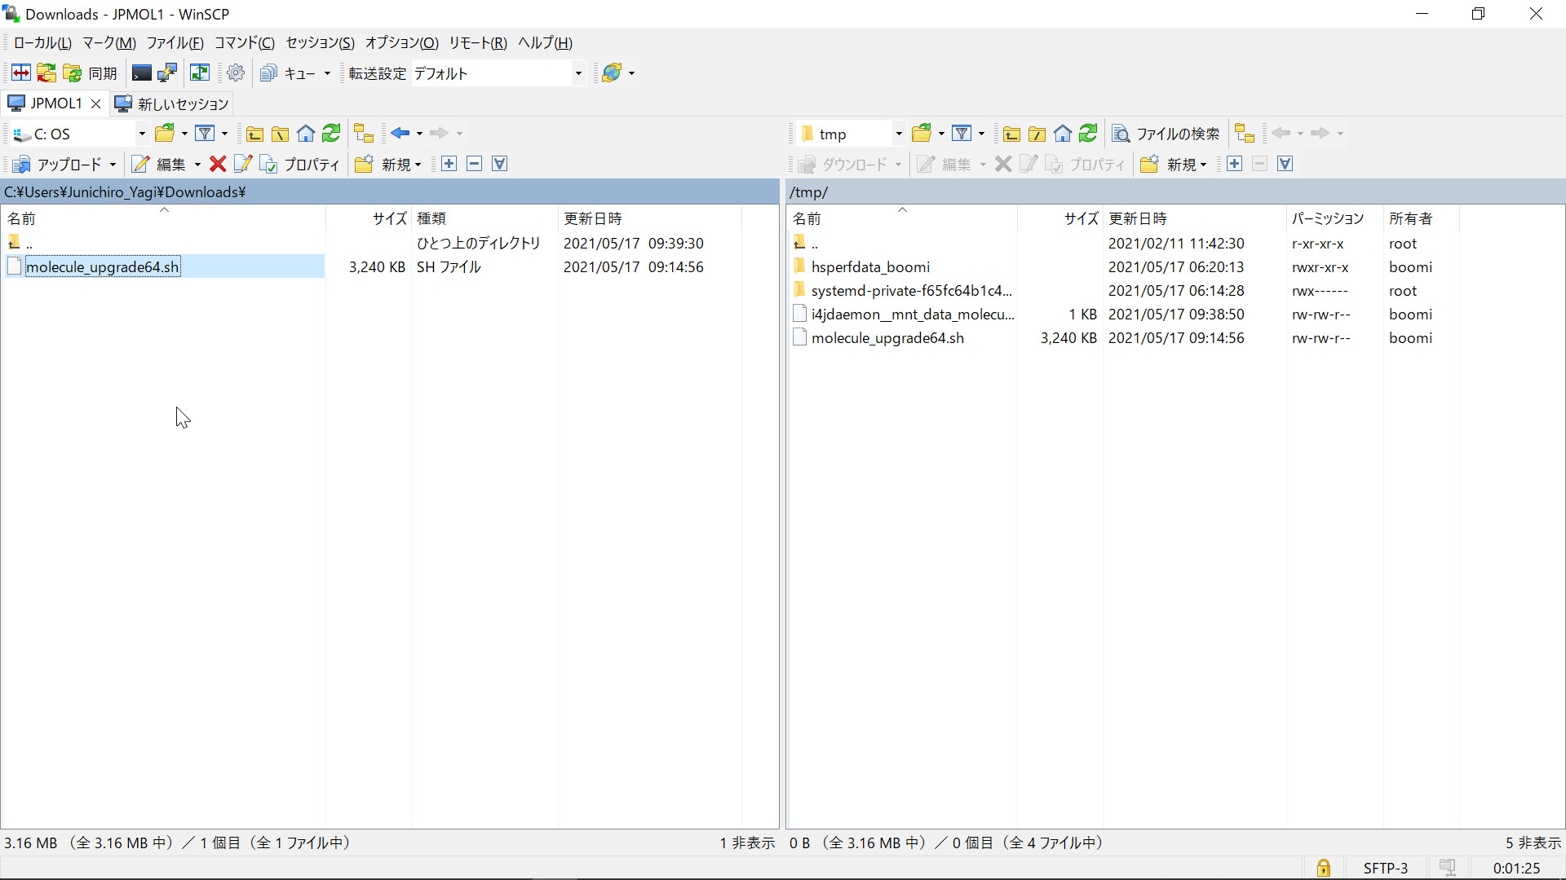Open WinSCP preferences with the gear icon
Image resolution: width=1566 pixels, height=880 pixels.
coord(236,73)
